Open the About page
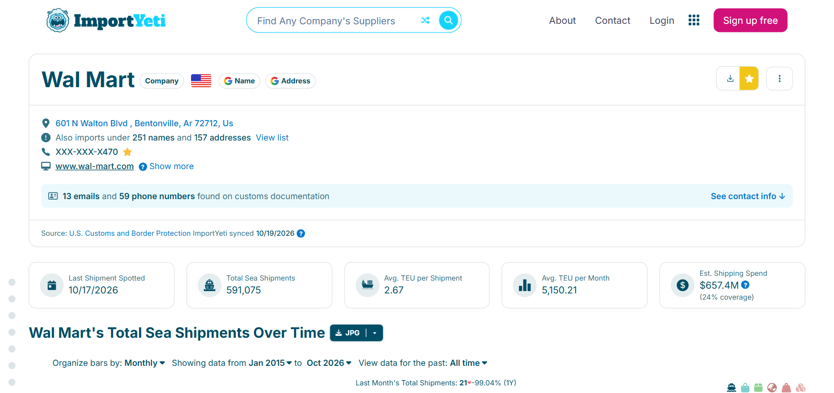This screenshot has height=393, width=834. [562, 20]
